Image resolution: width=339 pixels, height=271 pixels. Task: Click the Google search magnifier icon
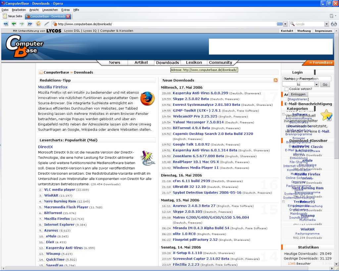[x=292, y=24]
